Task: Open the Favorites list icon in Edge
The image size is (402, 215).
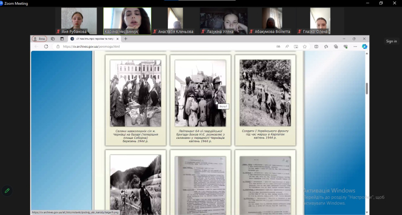Action: [x=326, y=47]
